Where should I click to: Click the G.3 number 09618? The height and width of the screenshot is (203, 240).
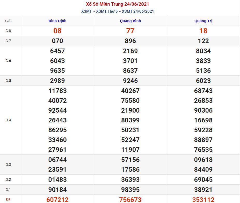[203, 160]
